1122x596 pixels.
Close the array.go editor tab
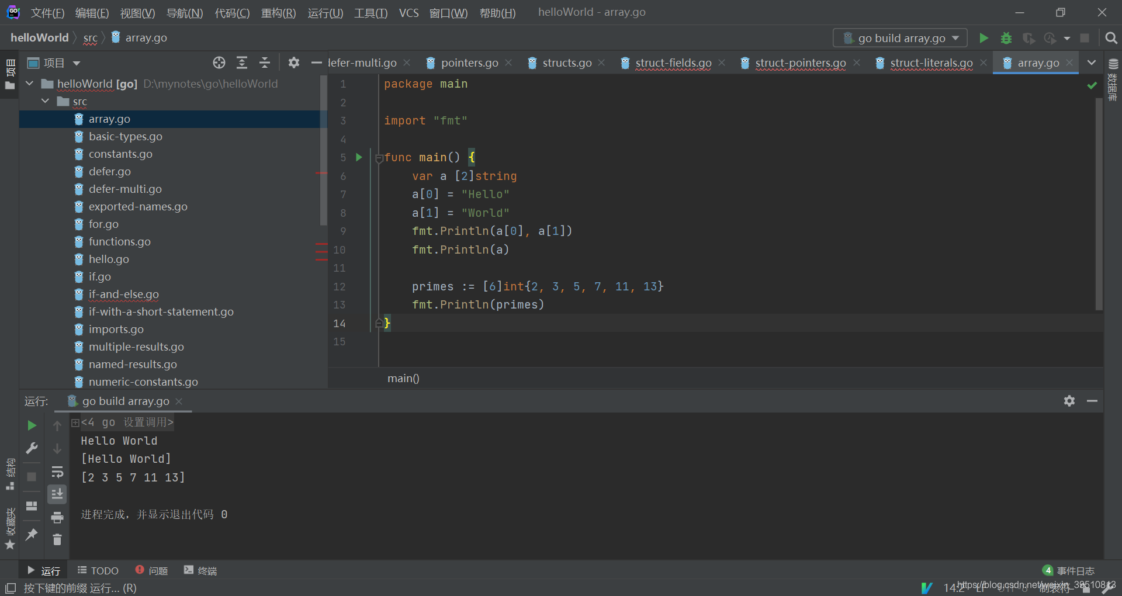click(x=1069, y=63)
